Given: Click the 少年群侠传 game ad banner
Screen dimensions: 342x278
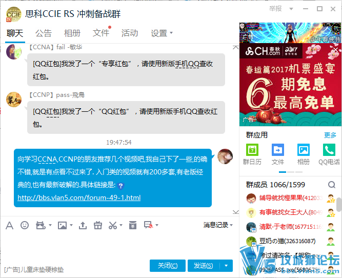Looking at the screenshot, I should tap(290, 32).
